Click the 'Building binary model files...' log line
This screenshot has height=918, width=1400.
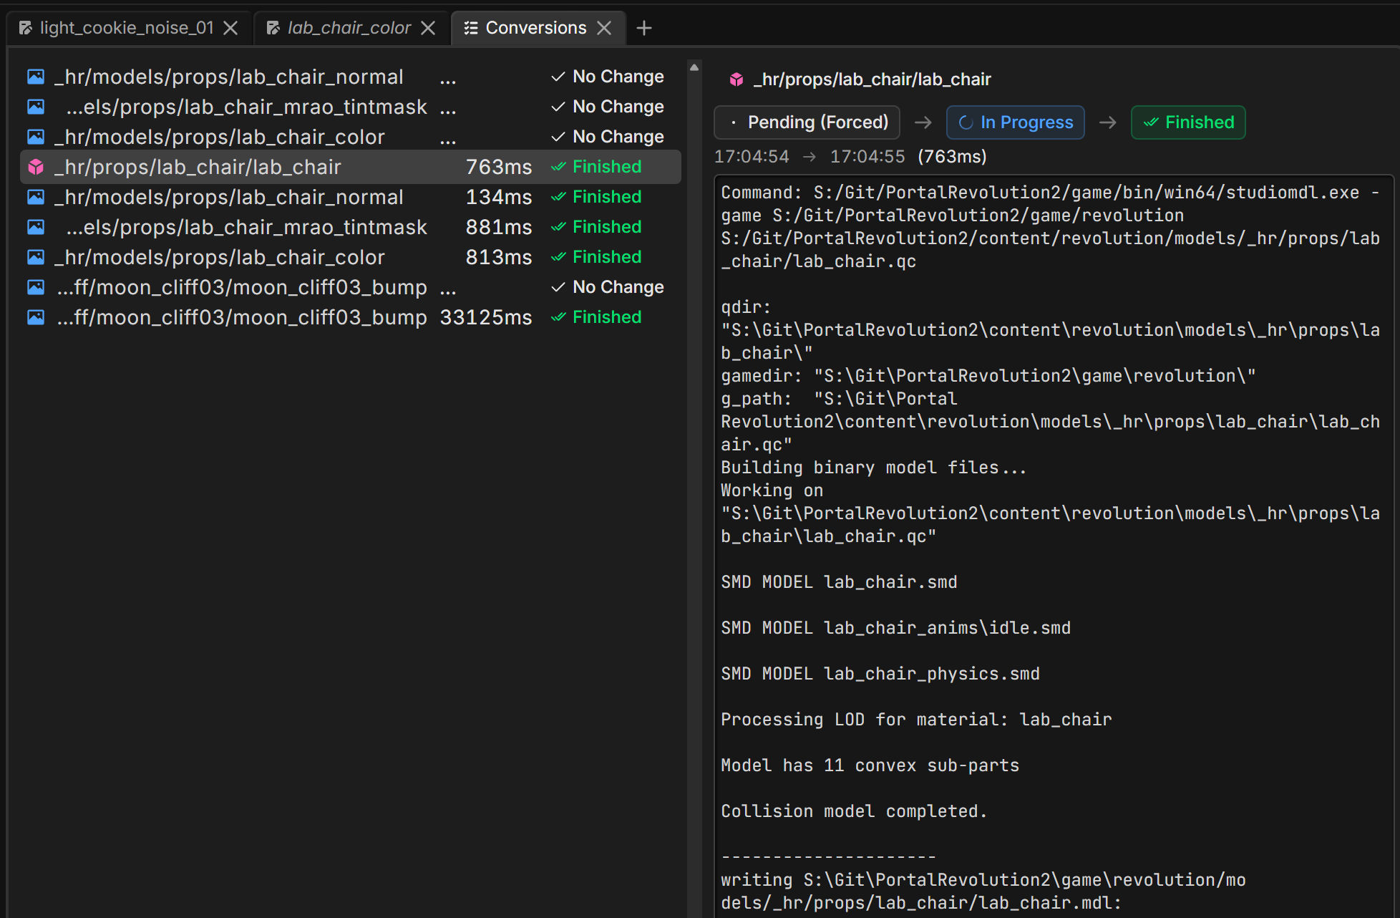(874, 468)
